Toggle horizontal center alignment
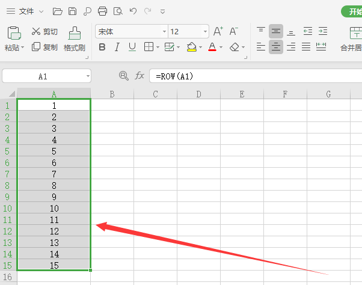 point(276,47)
